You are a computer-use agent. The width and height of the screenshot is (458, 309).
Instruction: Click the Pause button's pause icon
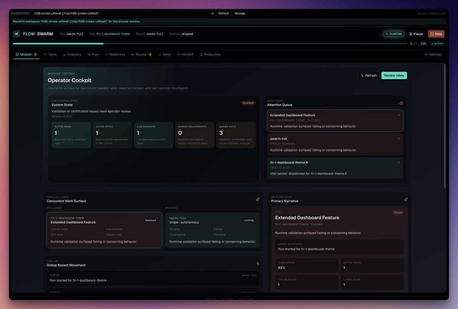[411, 34]
